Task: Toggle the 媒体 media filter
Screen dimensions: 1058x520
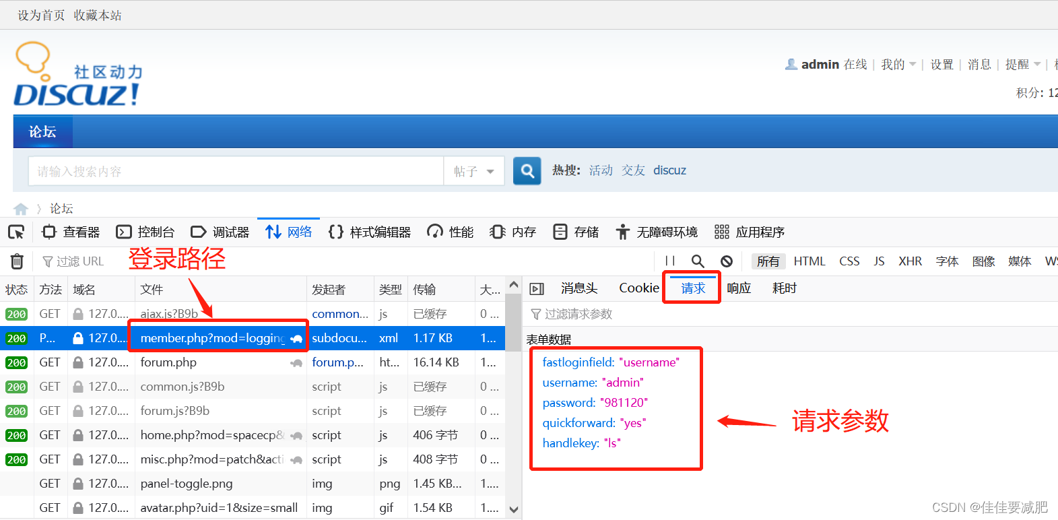Action: [1020, 261]
